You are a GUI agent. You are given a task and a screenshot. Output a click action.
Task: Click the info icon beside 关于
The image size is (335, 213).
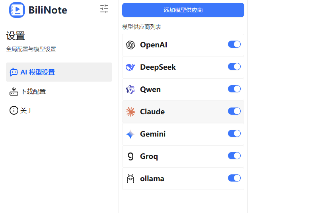(14, 110)
